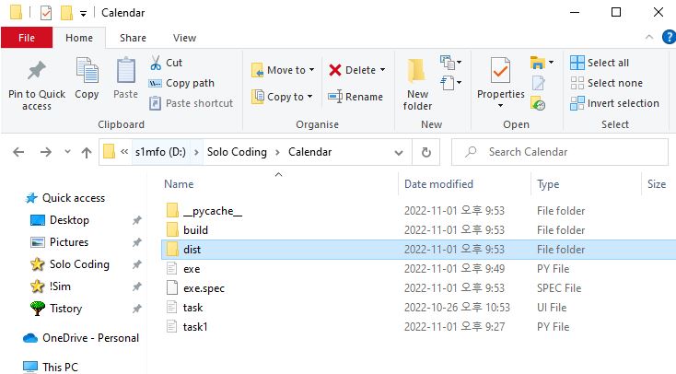
Task: Click Properties icon in title bar
Action: [46, 13]
